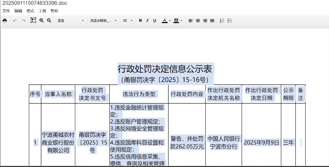This screenshot has width=329, height=167.
Task: Click the 备注 header cell
Action: coord(300,94)
